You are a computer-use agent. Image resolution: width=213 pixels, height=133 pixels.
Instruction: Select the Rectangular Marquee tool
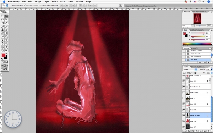(x=2, y=16)
